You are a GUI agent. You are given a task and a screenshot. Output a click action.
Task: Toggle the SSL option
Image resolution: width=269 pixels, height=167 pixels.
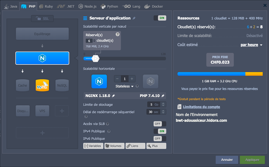42,18
